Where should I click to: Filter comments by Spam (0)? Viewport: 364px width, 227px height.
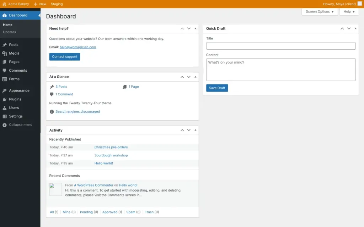[x=133, y=212]
